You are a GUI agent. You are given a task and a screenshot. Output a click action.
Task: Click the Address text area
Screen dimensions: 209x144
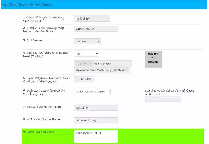[96, 136]
